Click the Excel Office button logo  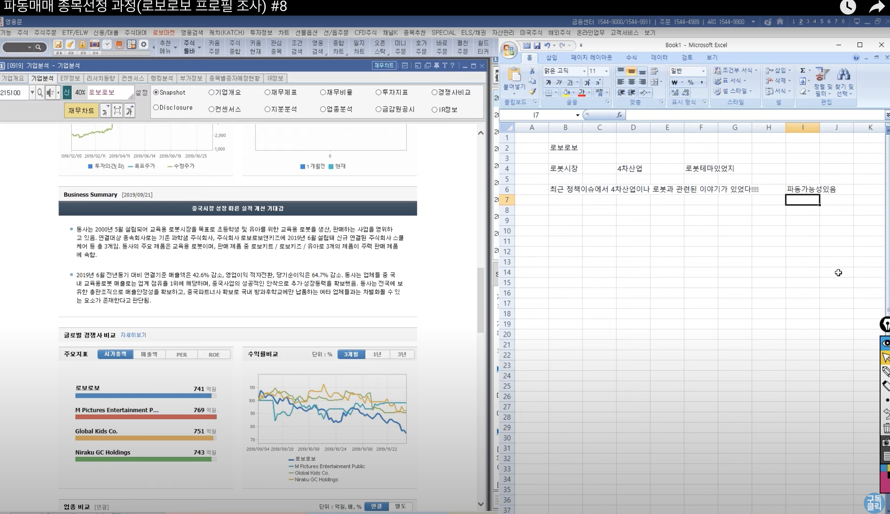tap(509, 51)
